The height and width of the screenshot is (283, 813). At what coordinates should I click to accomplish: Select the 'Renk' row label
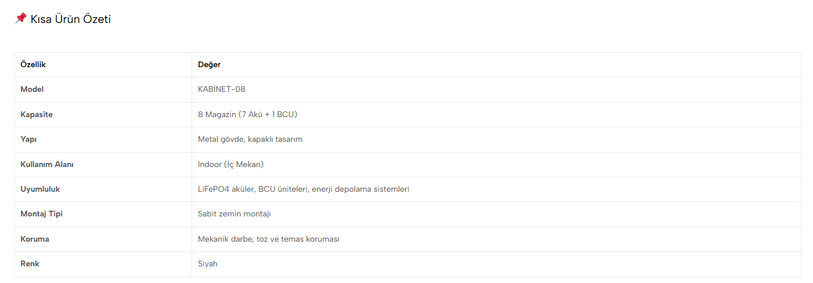point(30,264)
